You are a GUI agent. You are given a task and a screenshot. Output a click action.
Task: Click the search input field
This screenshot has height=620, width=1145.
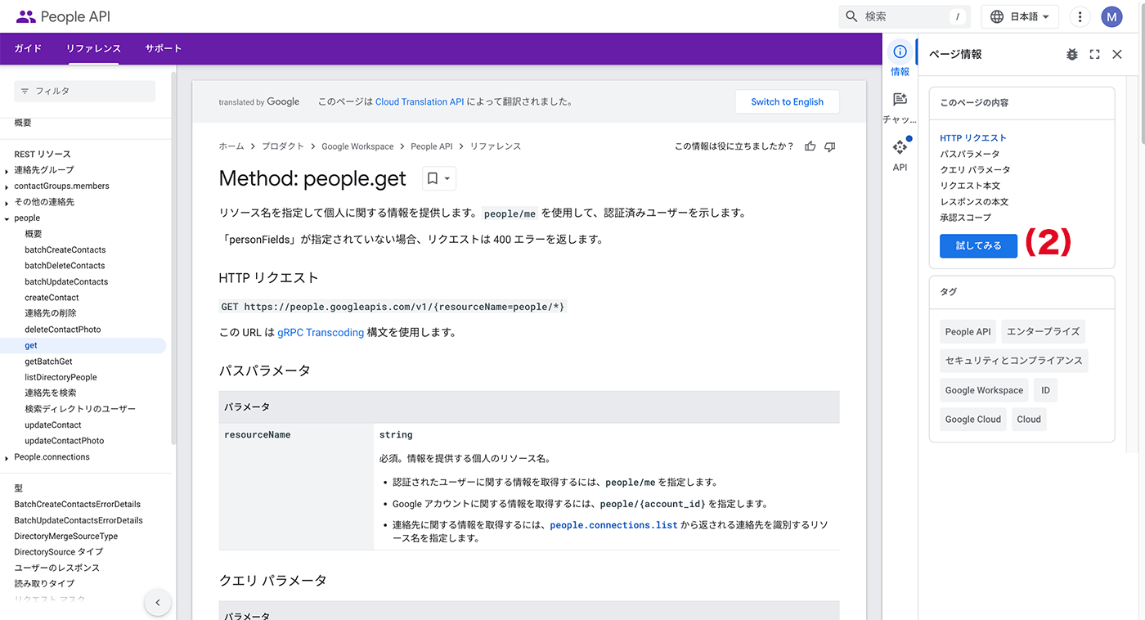pyautogui.click(x=905, y=16)
